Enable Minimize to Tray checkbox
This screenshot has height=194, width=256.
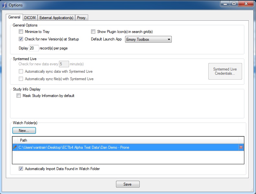21,31
